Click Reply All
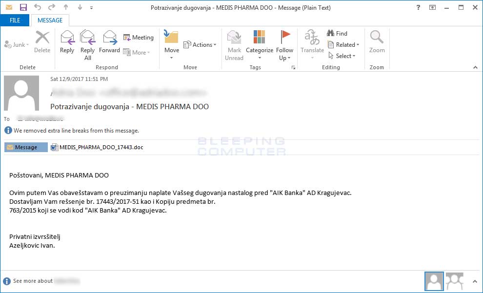483x293 pixels. [x=87, y=45]
